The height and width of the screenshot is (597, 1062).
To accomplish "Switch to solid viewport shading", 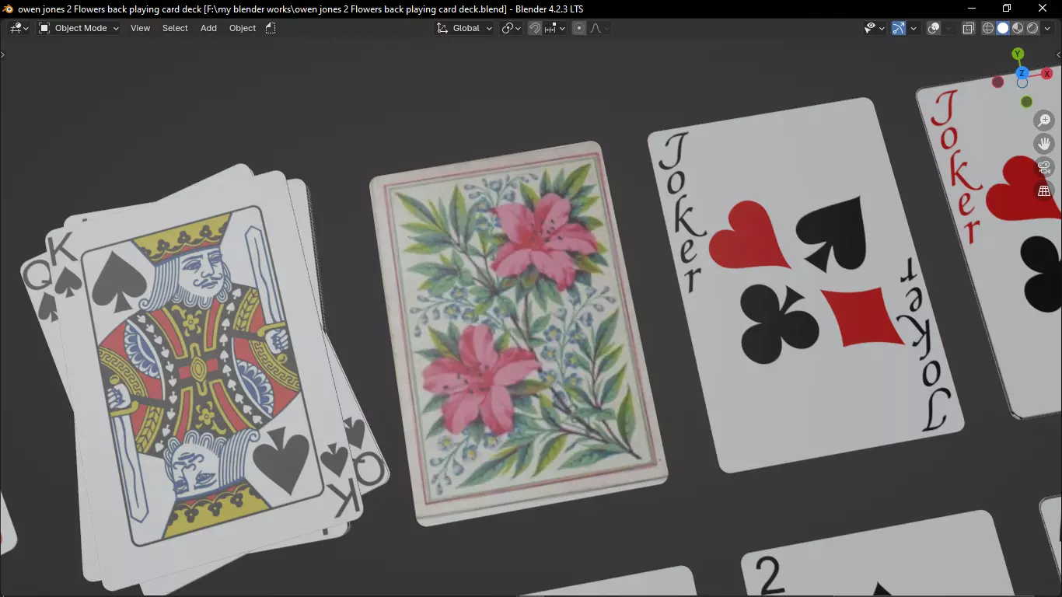I will 1003,28.
